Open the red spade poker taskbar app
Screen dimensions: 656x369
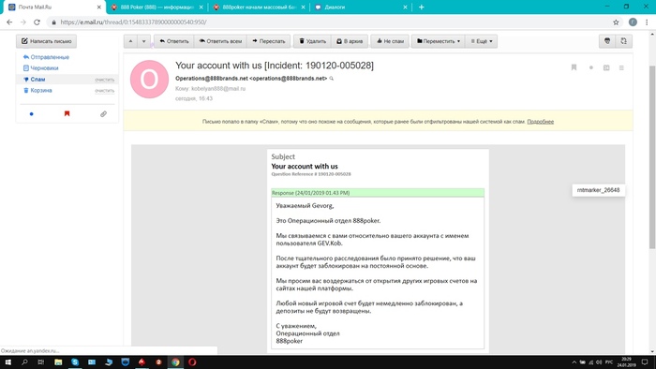click(x=142, y=362)
